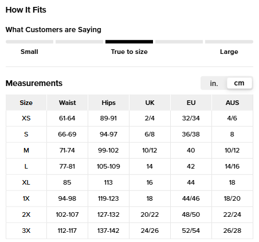Click the True to size label
259x242 pixels.
129,52
